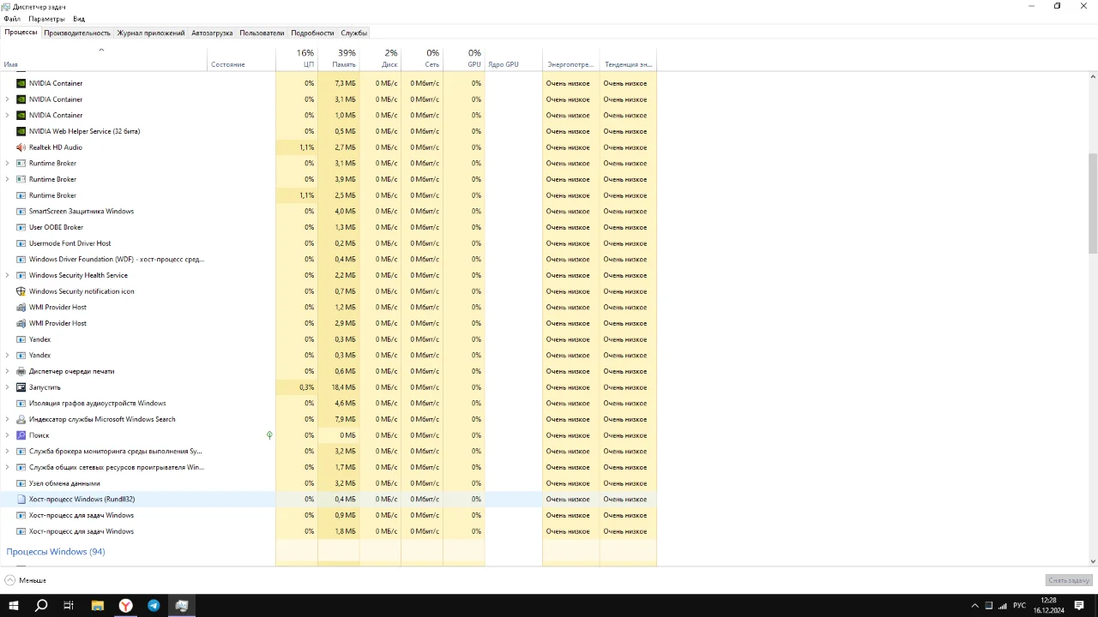This screenshot has height=617, width=1098.
Task: Click the NVIDIA Web Helper Service icon
Action: pos(21,131)
